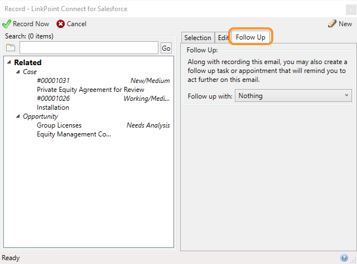Close the Record window
The width and height of the screenshot is (357, 264).
351,10
